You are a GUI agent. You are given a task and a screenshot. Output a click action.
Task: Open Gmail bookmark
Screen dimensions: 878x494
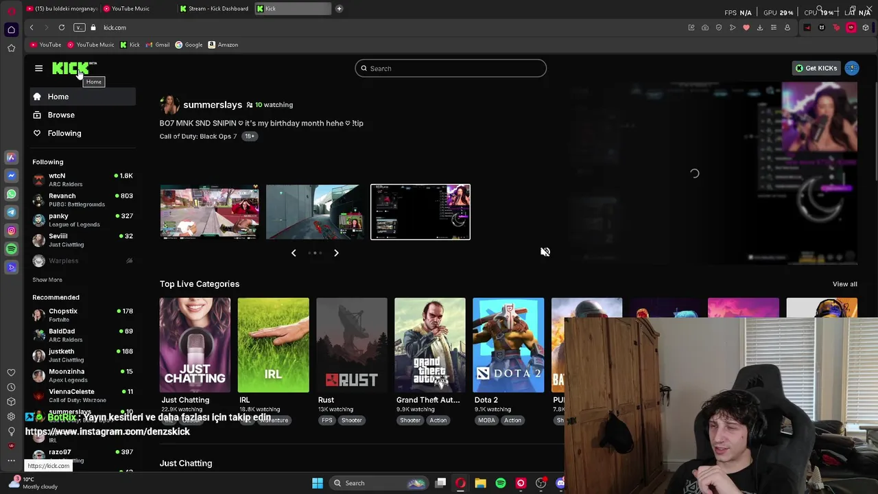[x=157, y=45]
